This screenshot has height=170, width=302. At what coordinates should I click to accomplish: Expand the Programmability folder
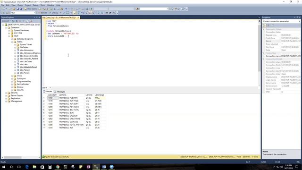[12, 81]
